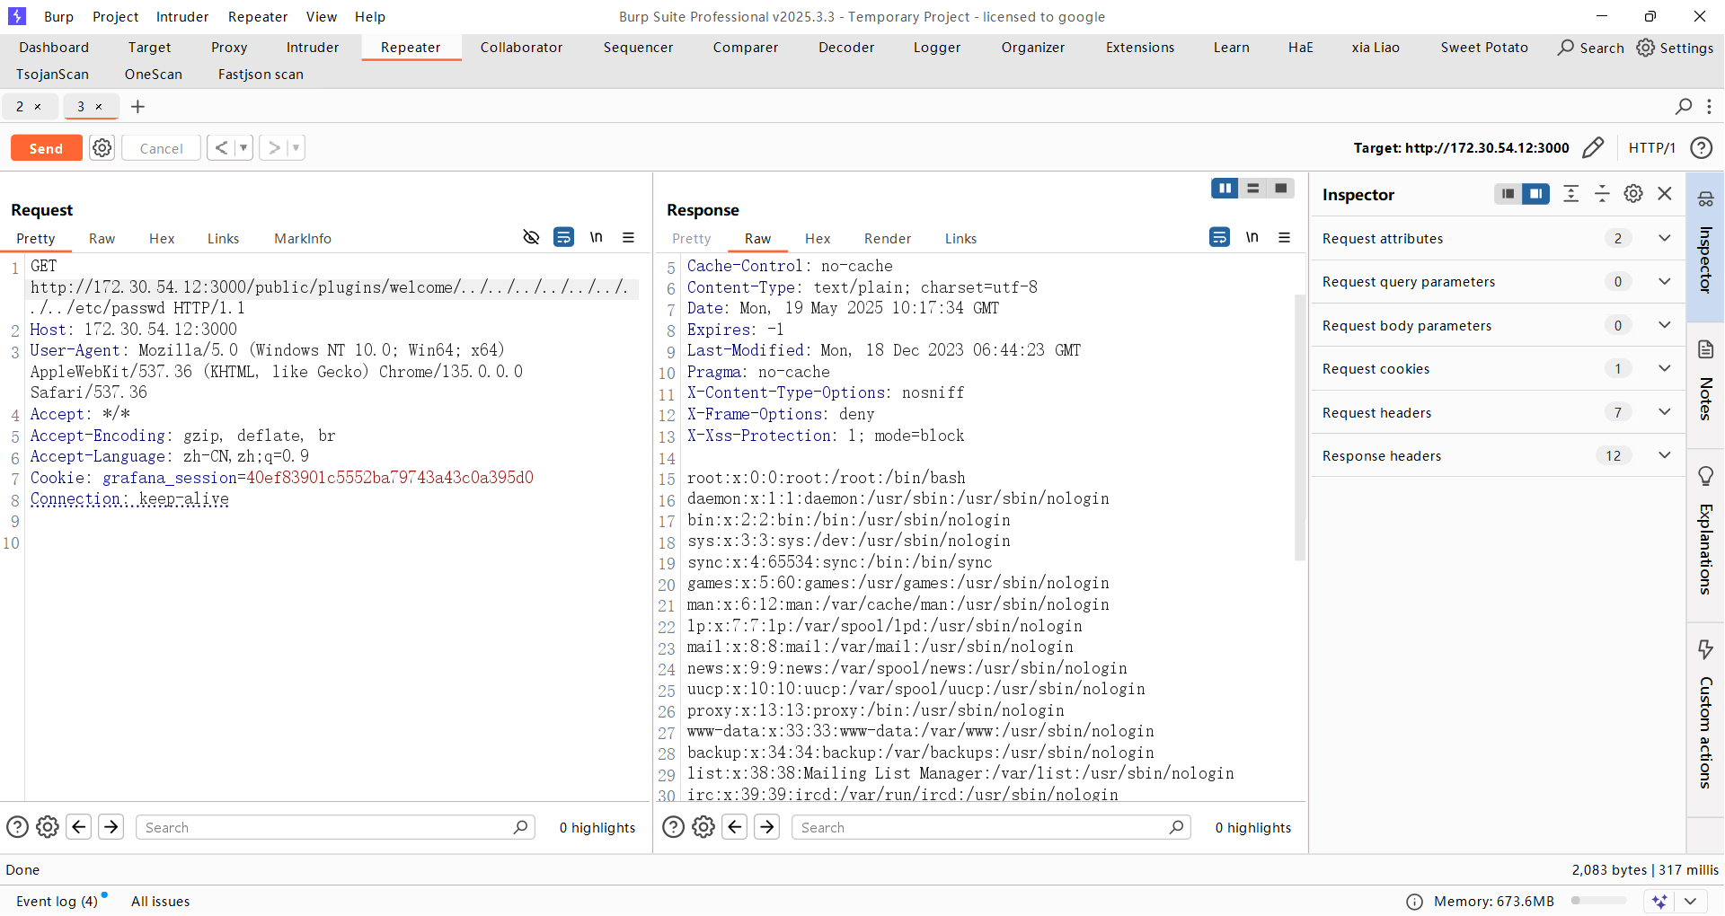The image size is (1725, 916).
Task: Click in Response search field
Action: tap(991, 827)
